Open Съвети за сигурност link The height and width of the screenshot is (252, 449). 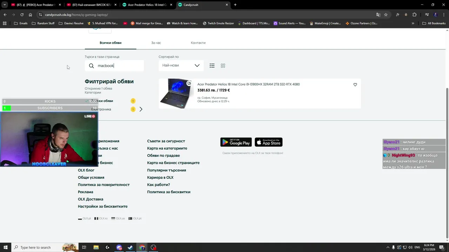point(166,141)
